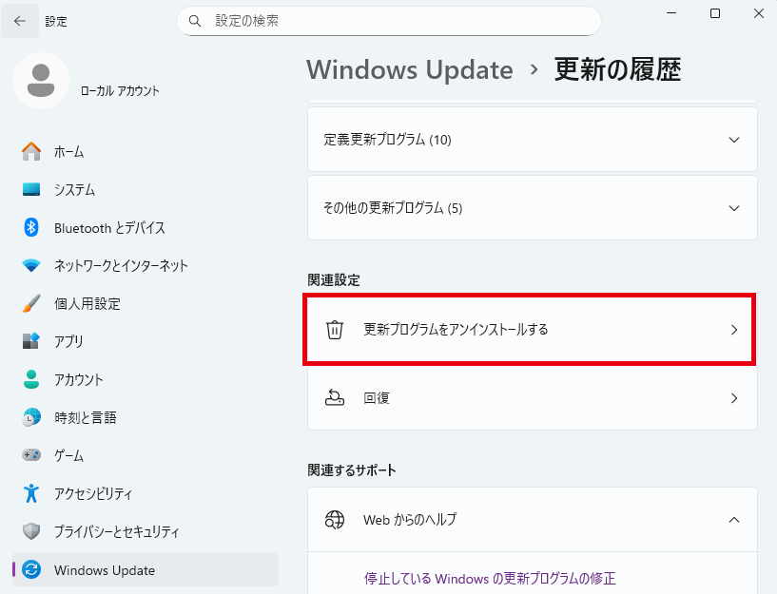Screen dimensions: 777x594
Task: Open link 停止している Windows の更新プログラムの修正
Action: [490, 578]
